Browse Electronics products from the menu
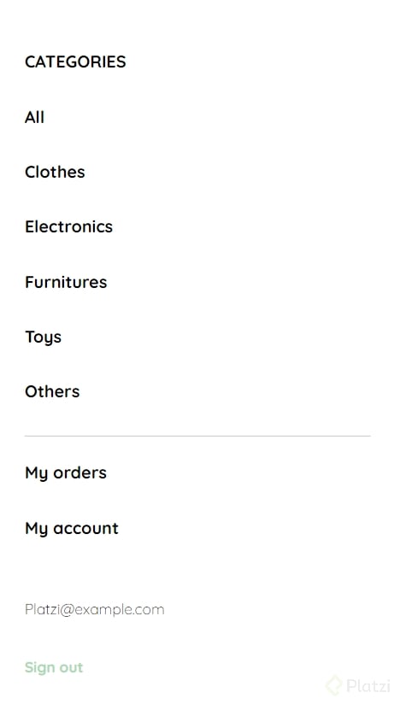This screenshot has height=704, width=394. coord(68,226)
